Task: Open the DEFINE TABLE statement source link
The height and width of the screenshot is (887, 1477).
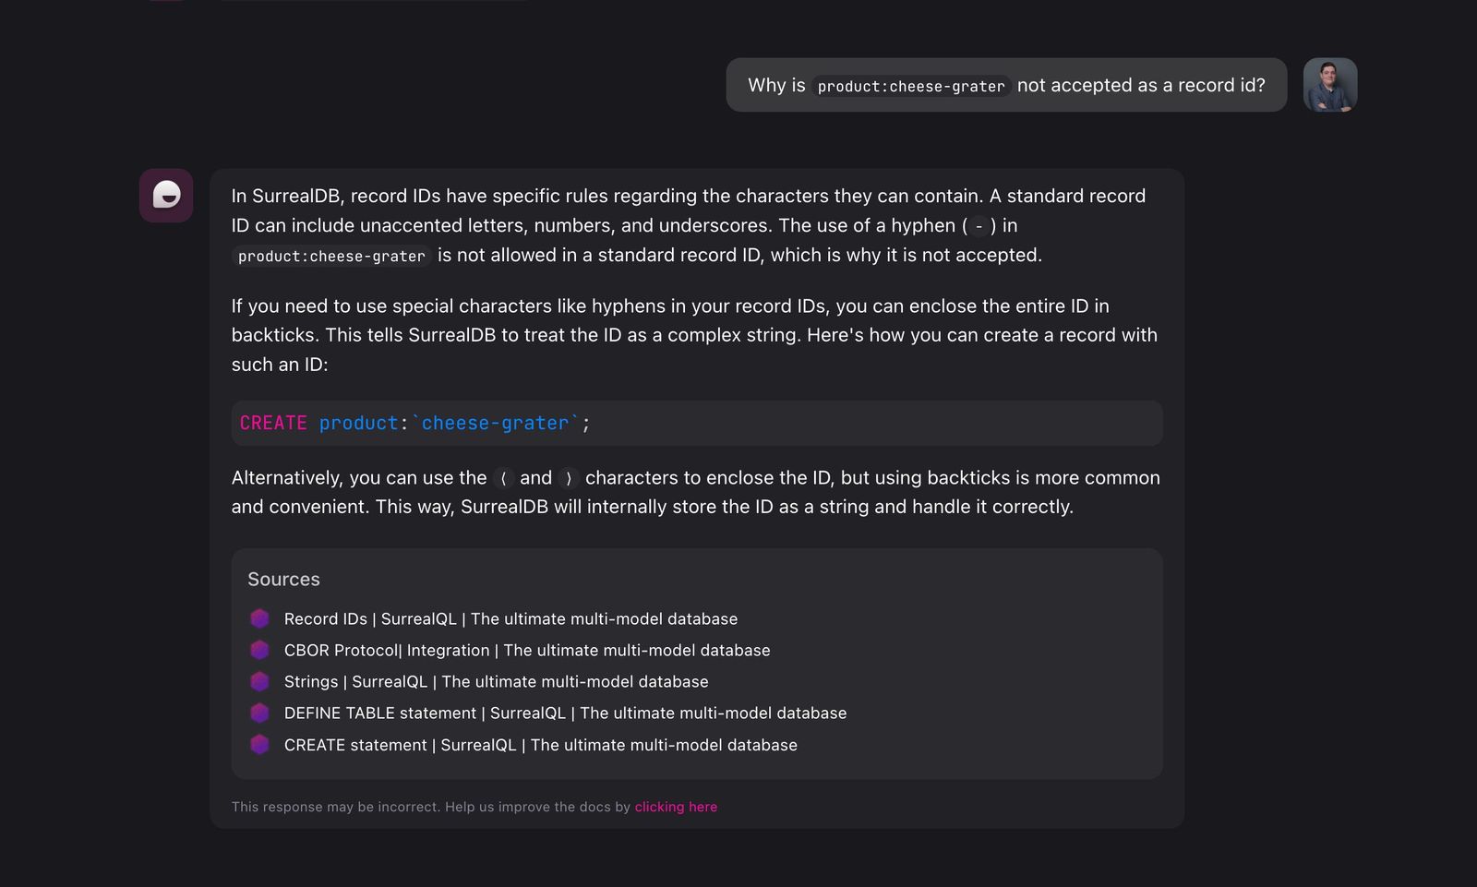Action: coord(565,713)
